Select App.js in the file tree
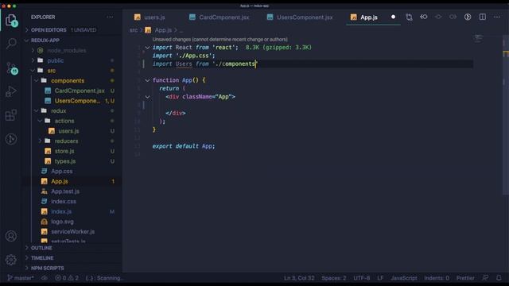Image resolution: width=509 pixels, height=286 pixels. [60, 181]
